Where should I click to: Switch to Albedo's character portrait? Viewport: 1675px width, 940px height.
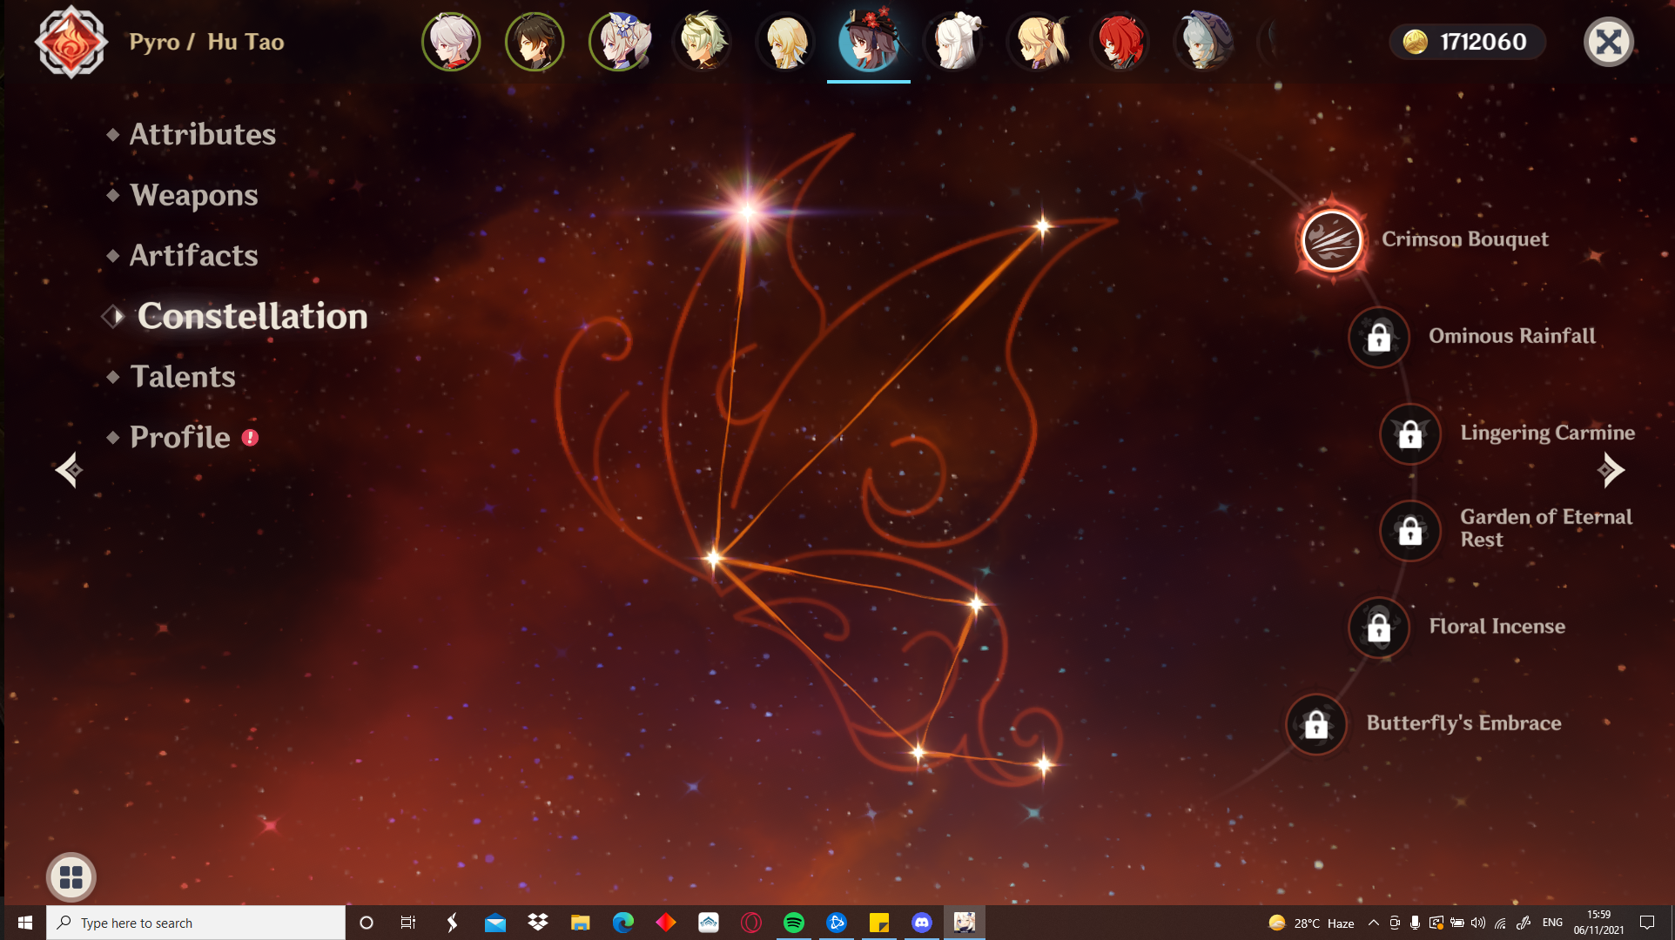pyautogui.click(x=703, y=42)
